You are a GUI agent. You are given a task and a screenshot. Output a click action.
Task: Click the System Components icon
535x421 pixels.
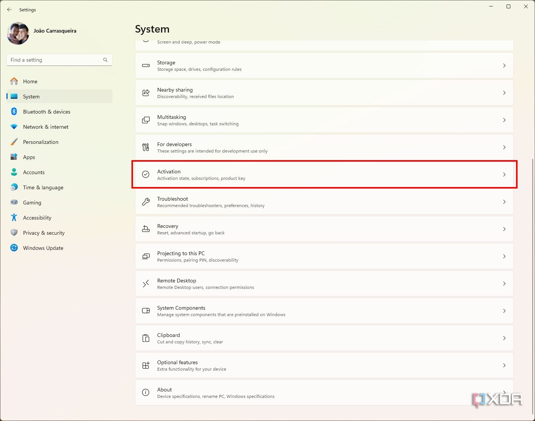(x=146, y=311)
